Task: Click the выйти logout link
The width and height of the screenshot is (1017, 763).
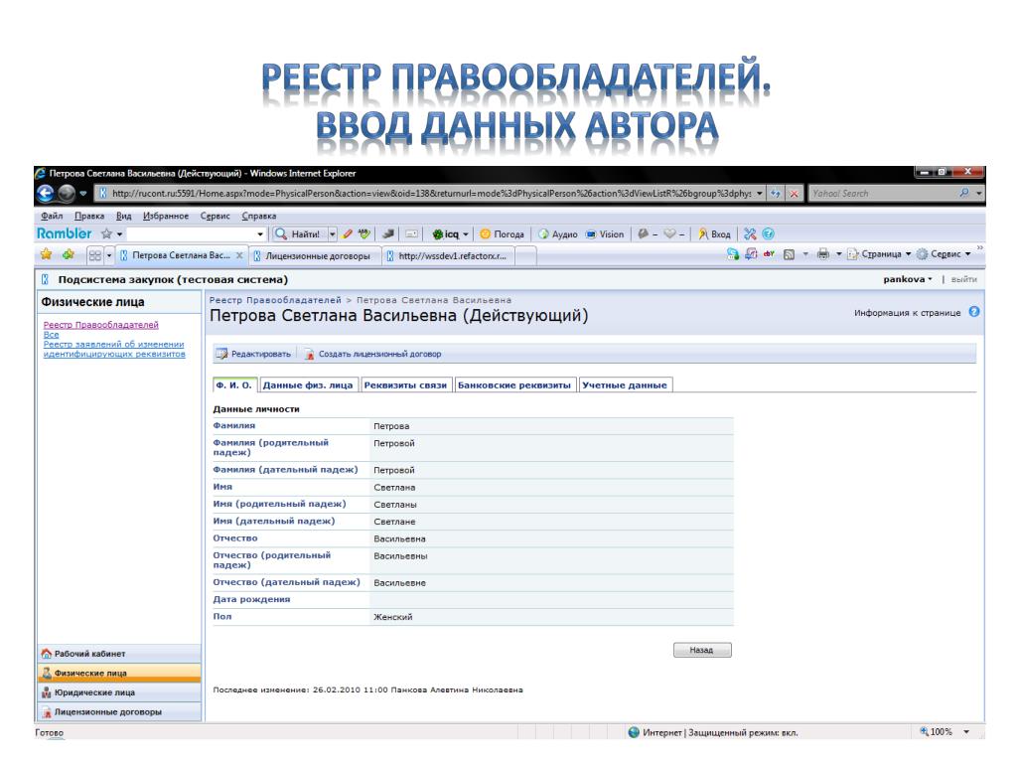Action: point(963,279)
